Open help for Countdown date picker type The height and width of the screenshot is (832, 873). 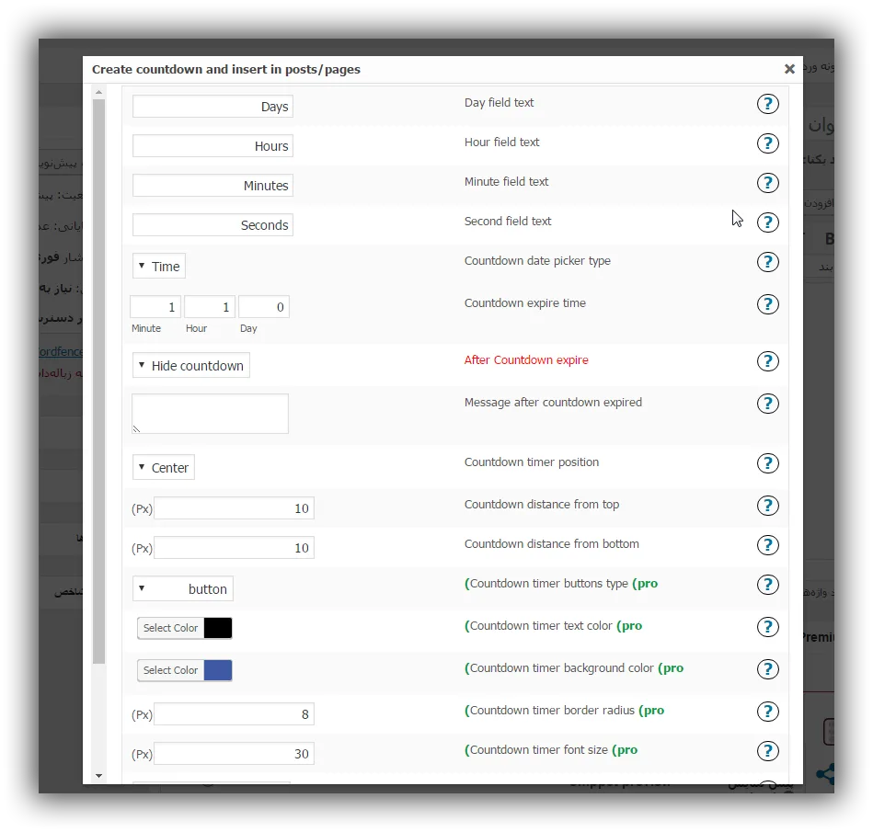pyautogui.click(x=767, y=262)
